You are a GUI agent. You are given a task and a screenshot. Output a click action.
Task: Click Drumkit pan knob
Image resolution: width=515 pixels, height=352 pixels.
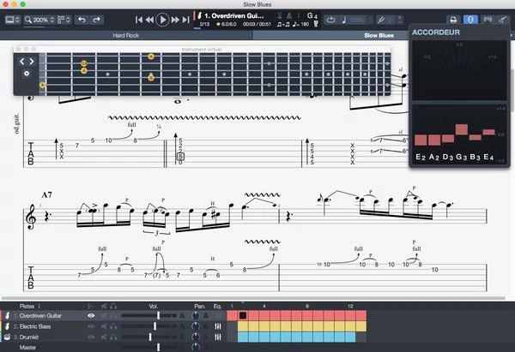tap(196, 337)
